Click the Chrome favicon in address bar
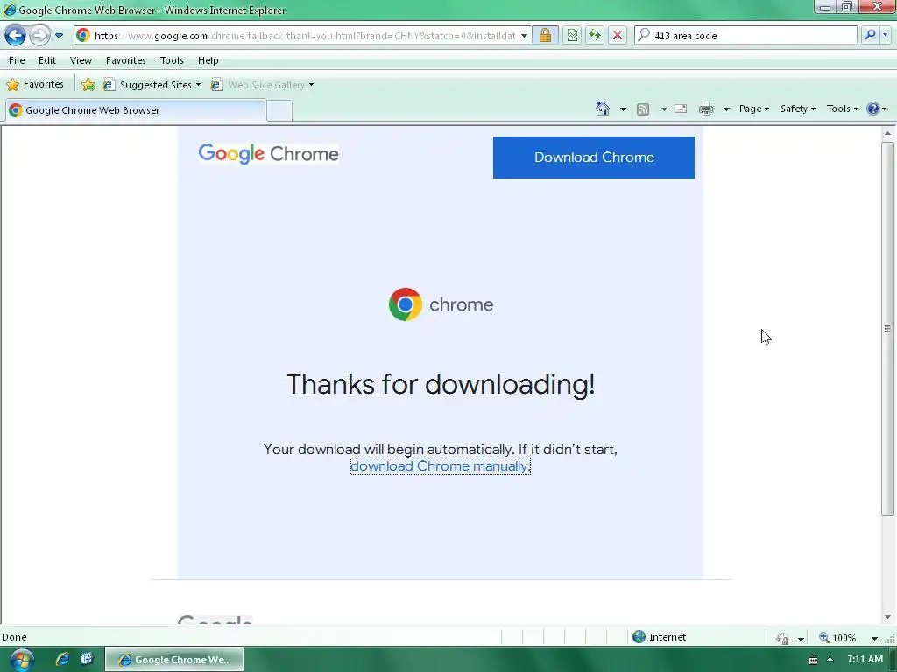This screenshot has width=897, height=672. pos(83,35)
